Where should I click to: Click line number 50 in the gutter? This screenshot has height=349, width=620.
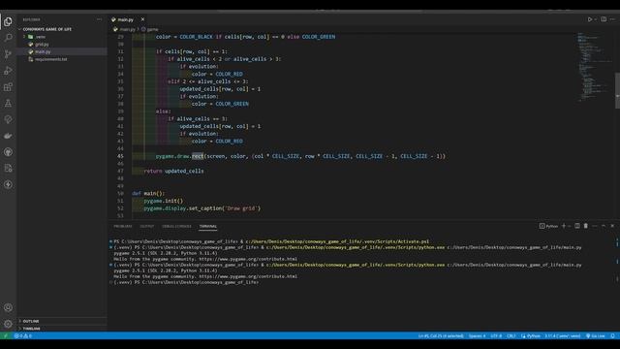120,194
